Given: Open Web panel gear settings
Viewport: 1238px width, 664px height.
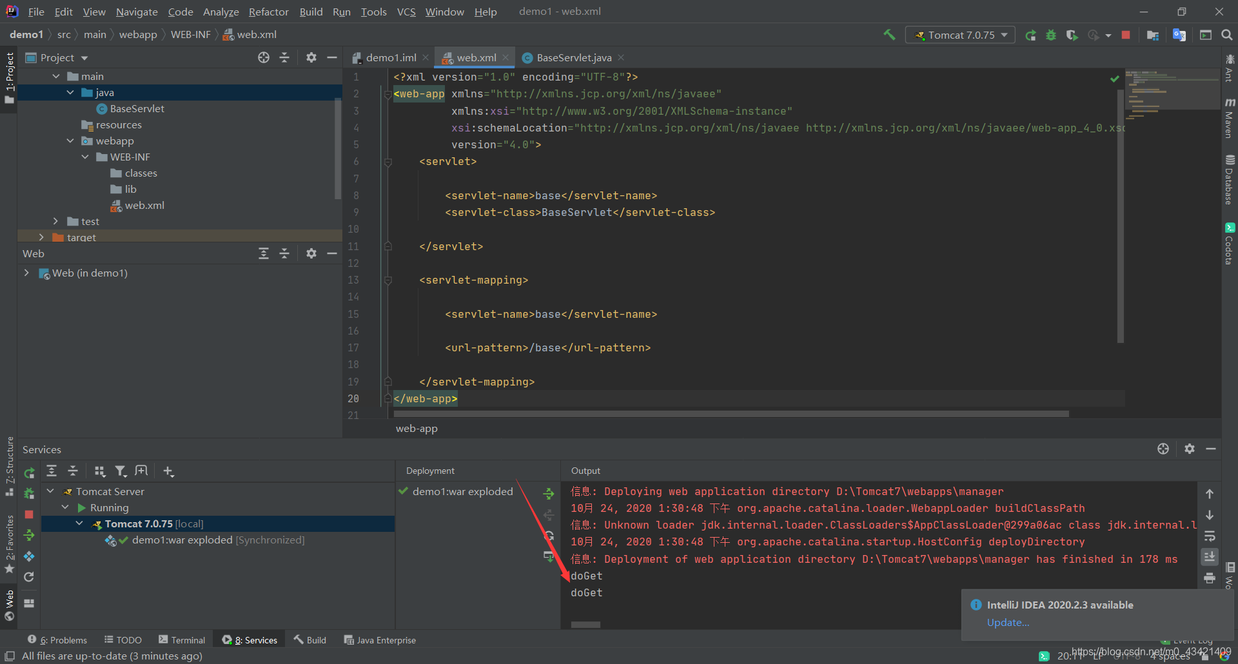Looking at the screenshot, I should click(311, 253).
